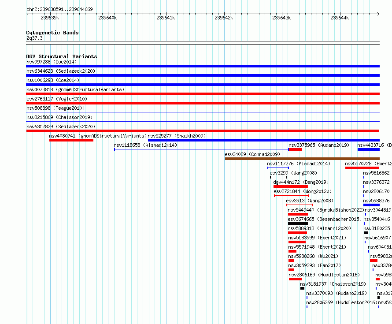The image size is (392, 324).
Task: Open nsv3059393 (Fan2017) variant
Action: pyautogui.click(x=314, y=265)
